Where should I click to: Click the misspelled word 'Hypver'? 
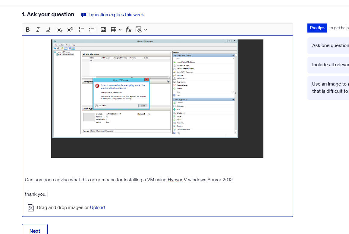click(x=175, y=180)
